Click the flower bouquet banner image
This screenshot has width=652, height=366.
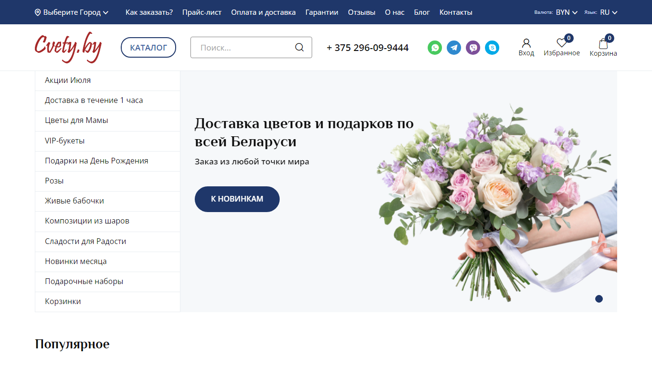[495, 203]
